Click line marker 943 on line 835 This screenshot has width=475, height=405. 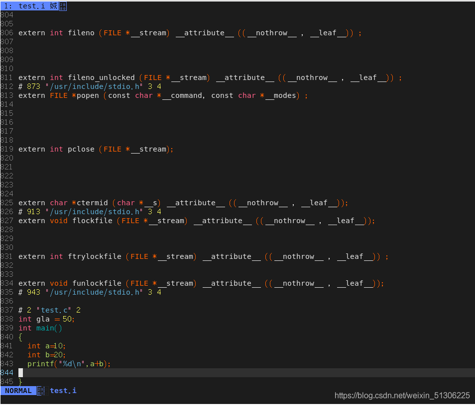(34, 292)
